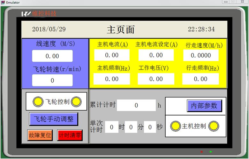Click the 单次计时 秒 field

(x=150, y=127)
